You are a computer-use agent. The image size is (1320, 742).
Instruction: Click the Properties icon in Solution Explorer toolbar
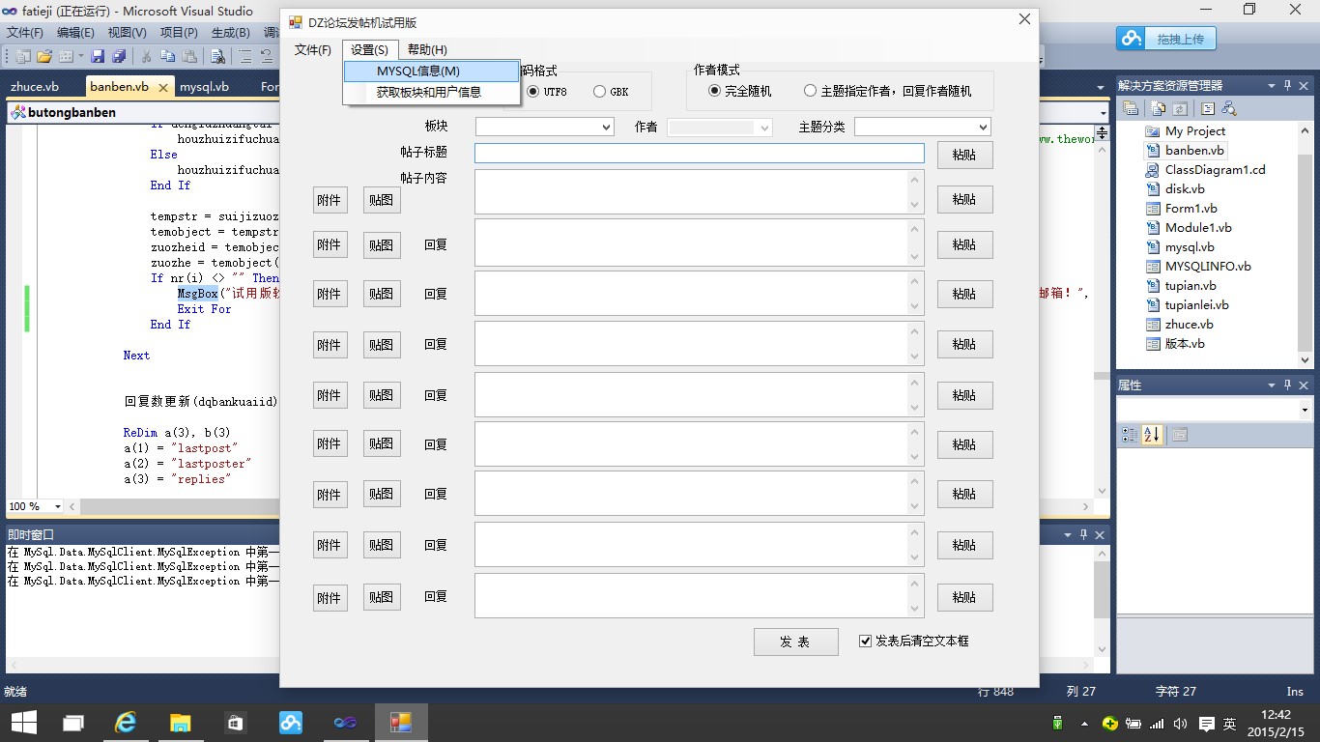(1131, 108)
